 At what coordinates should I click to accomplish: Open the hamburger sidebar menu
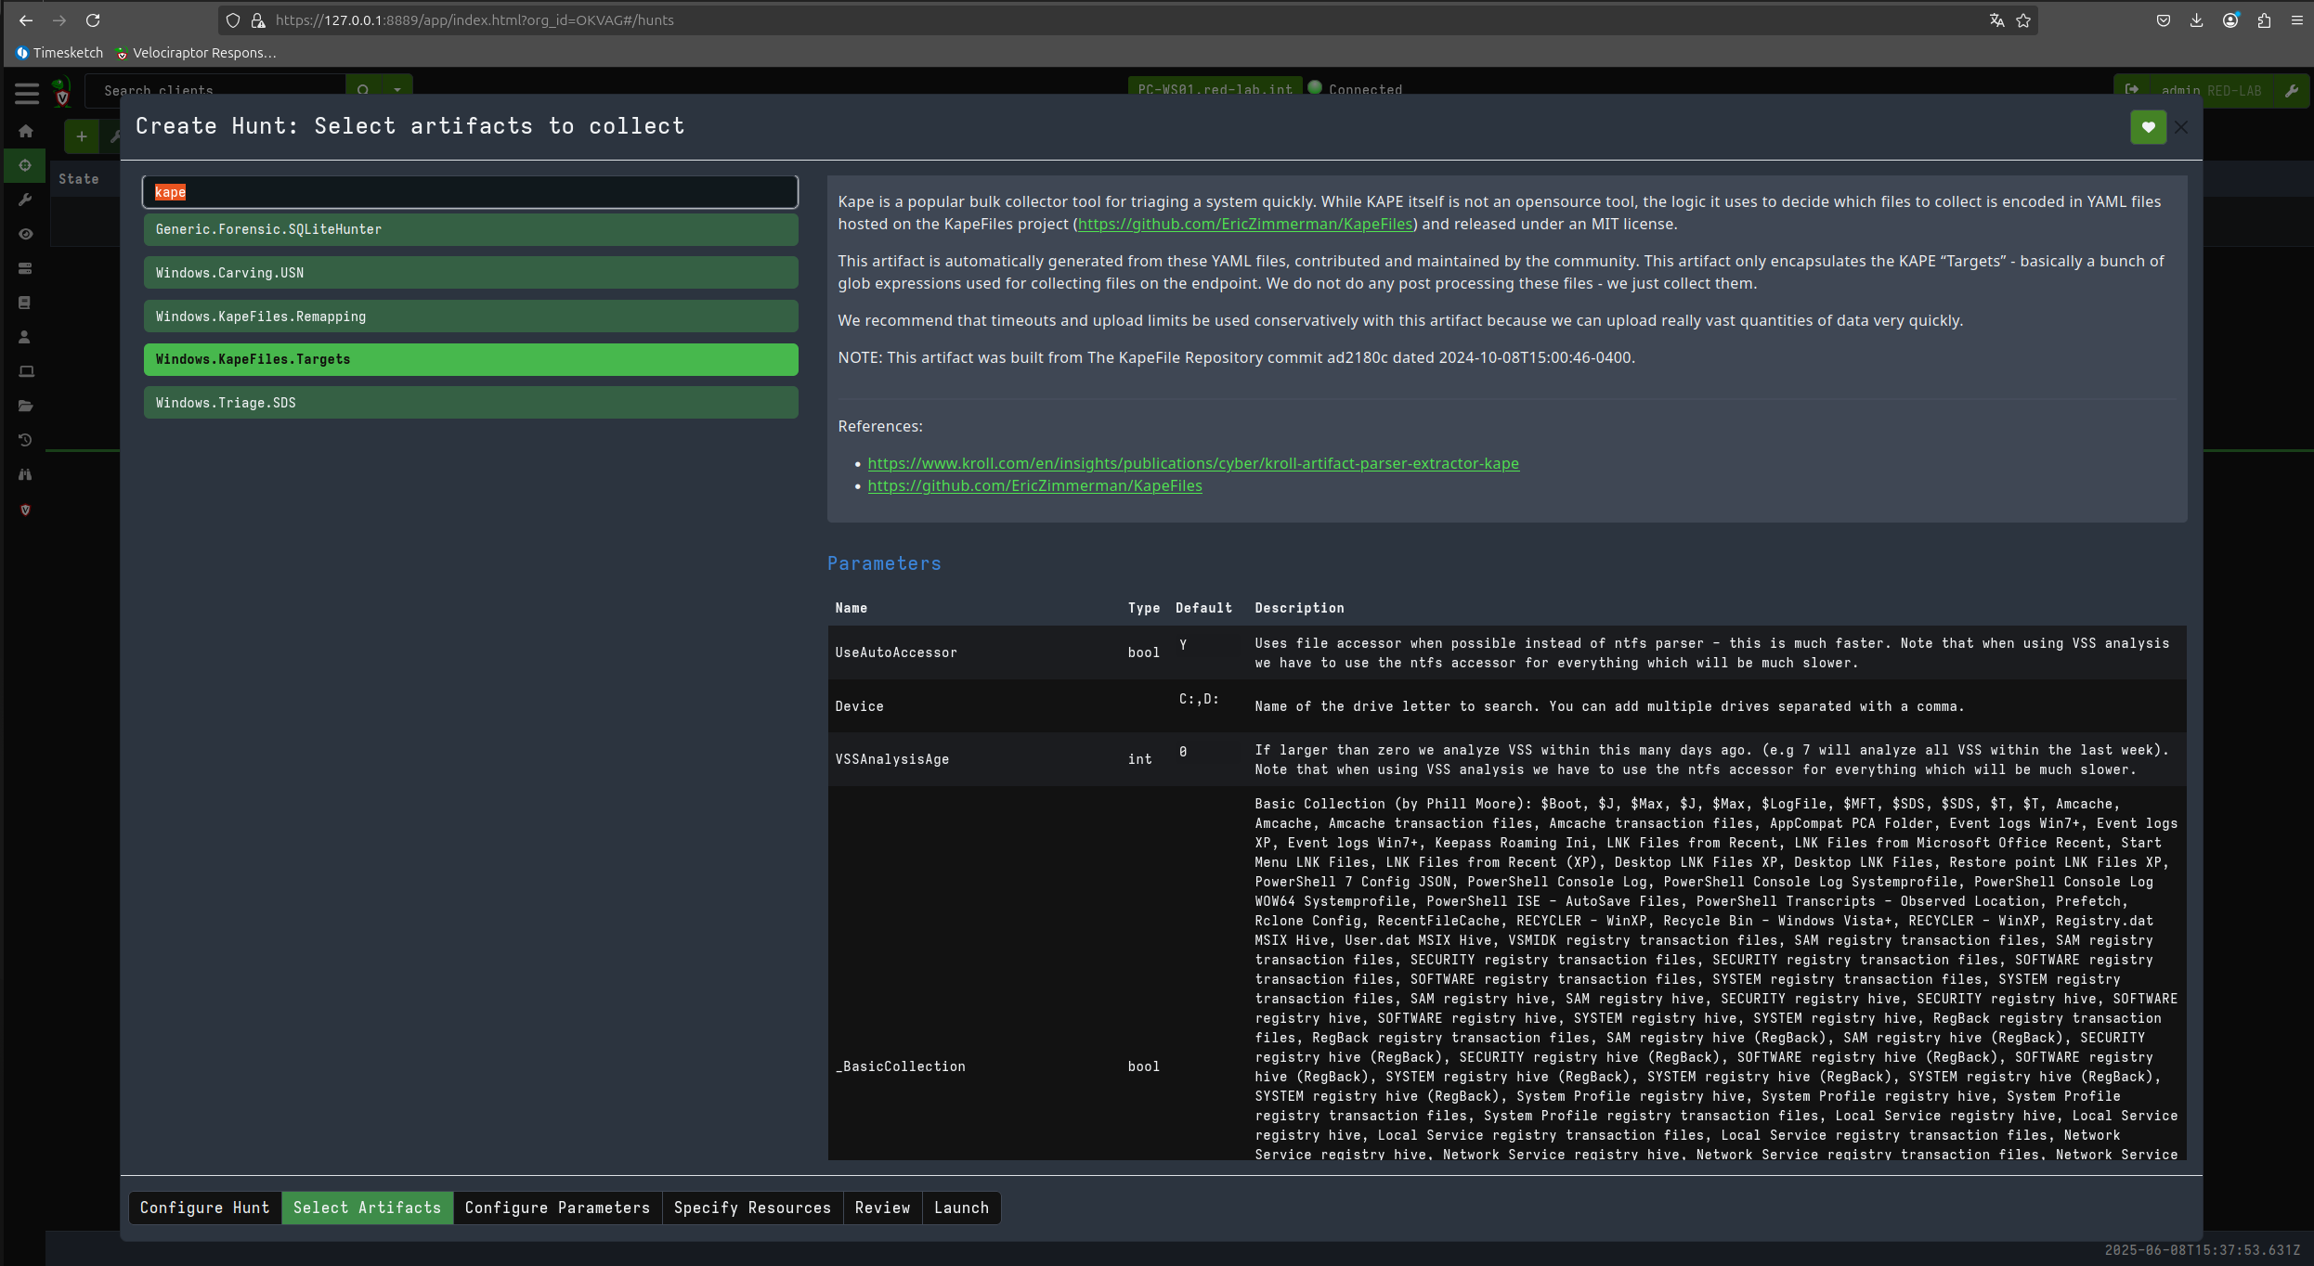[x=26, y=92]
